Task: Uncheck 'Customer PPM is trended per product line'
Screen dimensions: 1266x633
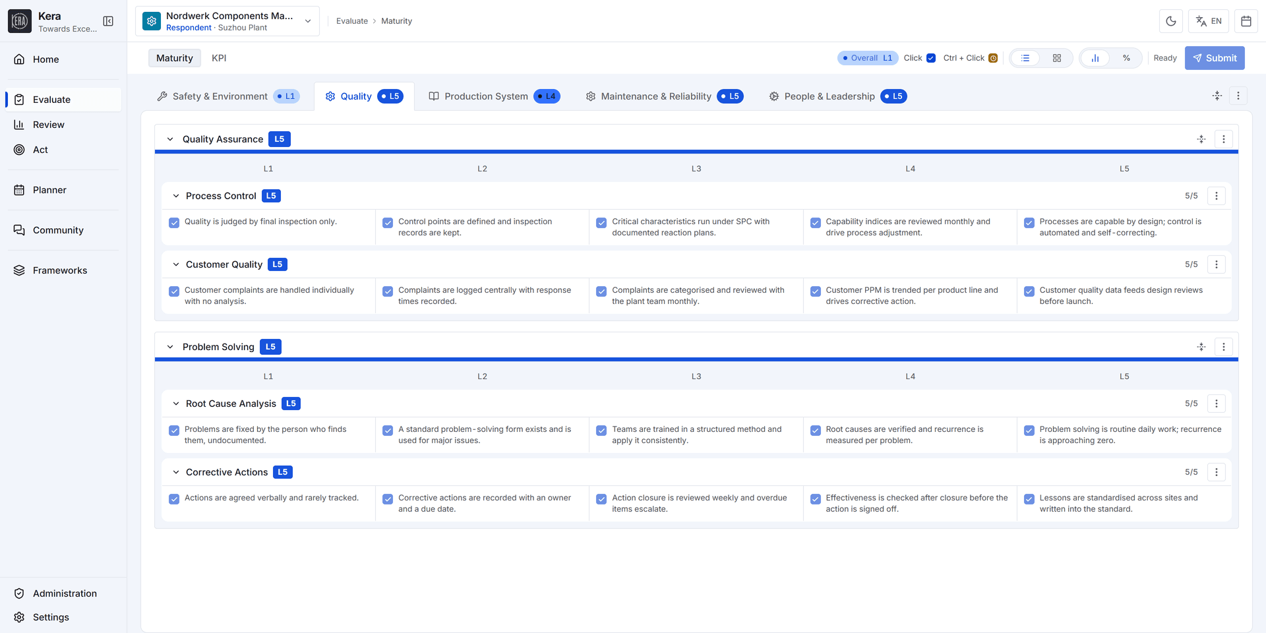Action: [816, 291]
